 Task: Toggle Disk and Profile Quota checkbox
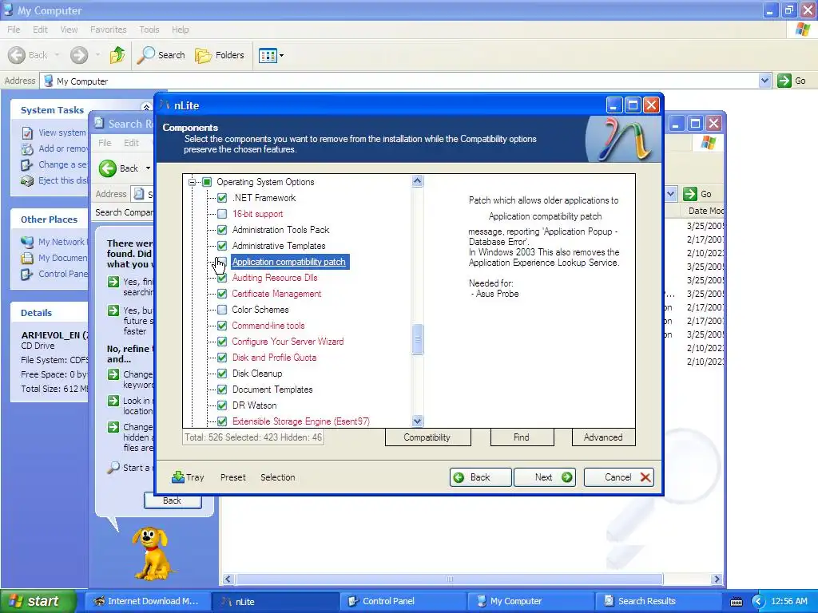[x=222, y=358]
